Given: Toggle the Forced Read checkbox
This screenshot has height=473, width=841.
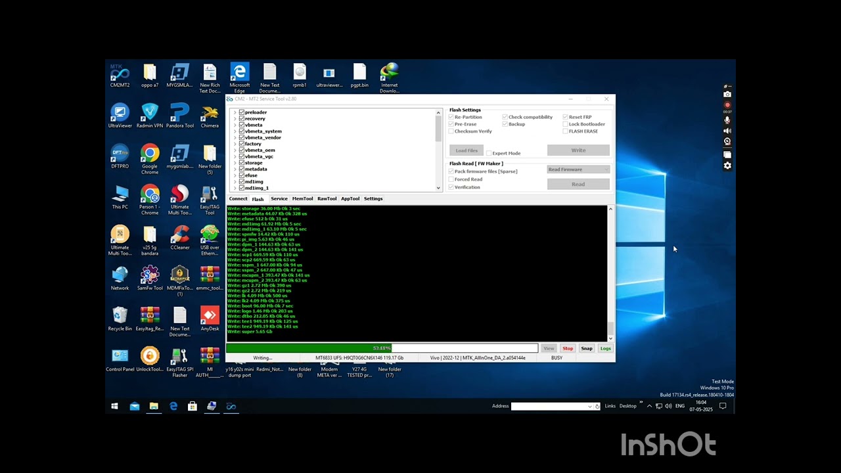Looking at the screenshot, I should pyautogui.click(x=451, y=179).
